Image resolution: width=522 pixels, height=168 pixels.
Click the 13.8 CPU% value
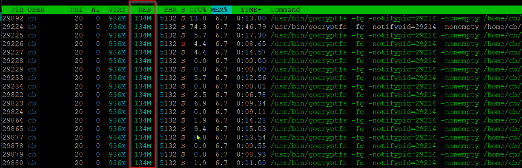198,18
